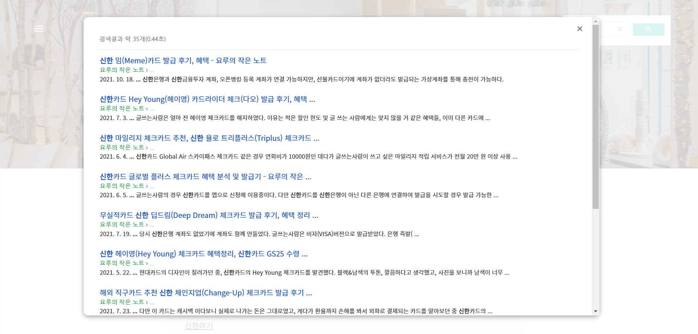
Task: Open the 신한 마일리지 체크카드 추천 result
Action: click(209, 138)
